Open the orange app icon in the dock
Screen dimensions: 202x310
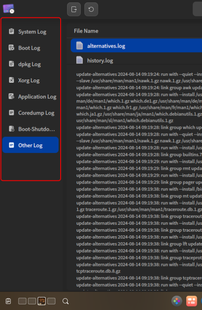click(191, 301)
